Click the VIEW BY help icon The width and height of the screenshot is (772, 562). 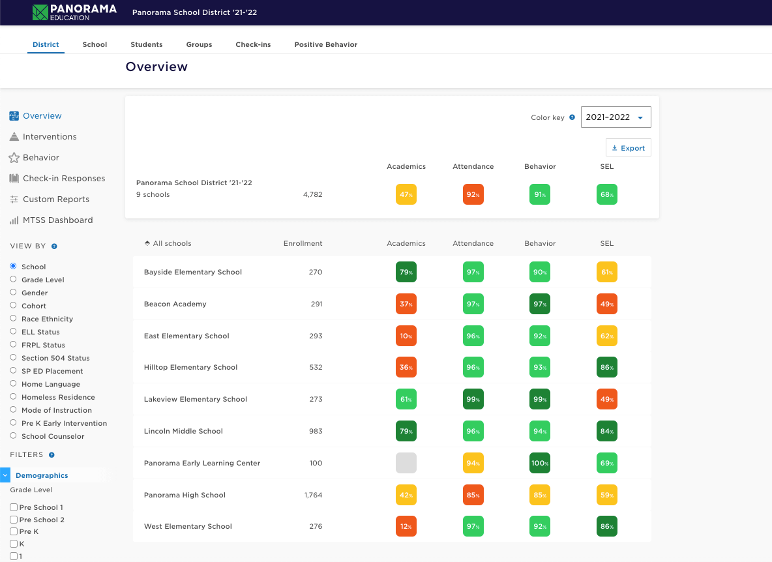[x=54, y=246]
